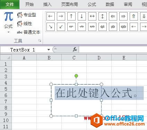
Task: Click the textbox left-middle sizing handle
Action: point(51,100)
